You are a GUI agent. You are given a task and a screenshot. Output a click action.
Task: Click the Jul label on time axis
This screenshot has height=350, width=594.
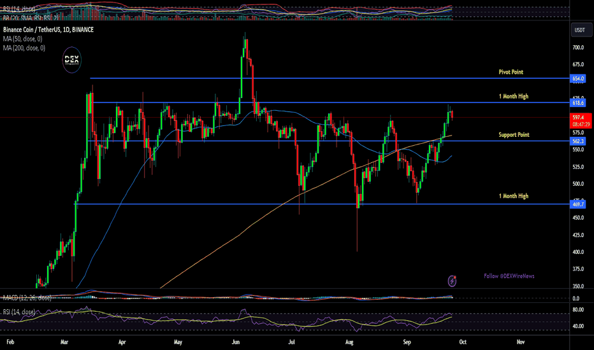291,342
